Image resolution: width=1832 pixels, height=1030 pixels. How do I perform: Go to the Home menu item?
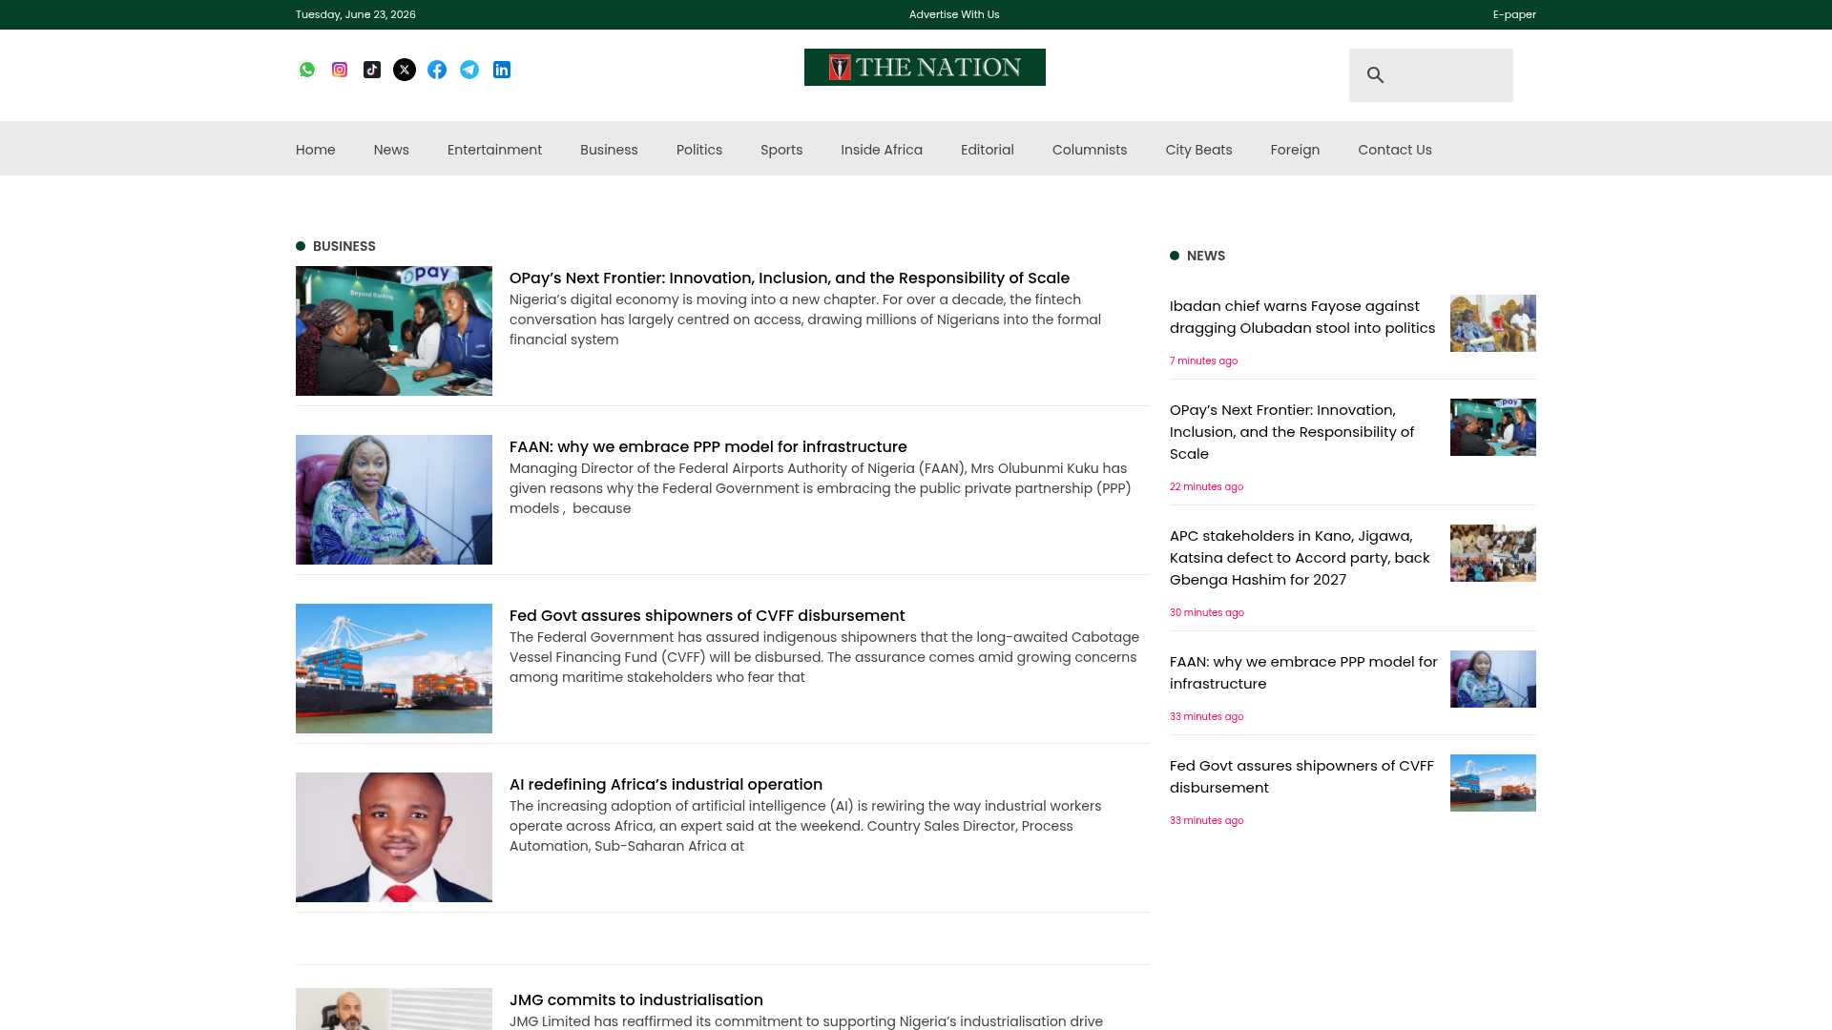click(x=316, y=150)
